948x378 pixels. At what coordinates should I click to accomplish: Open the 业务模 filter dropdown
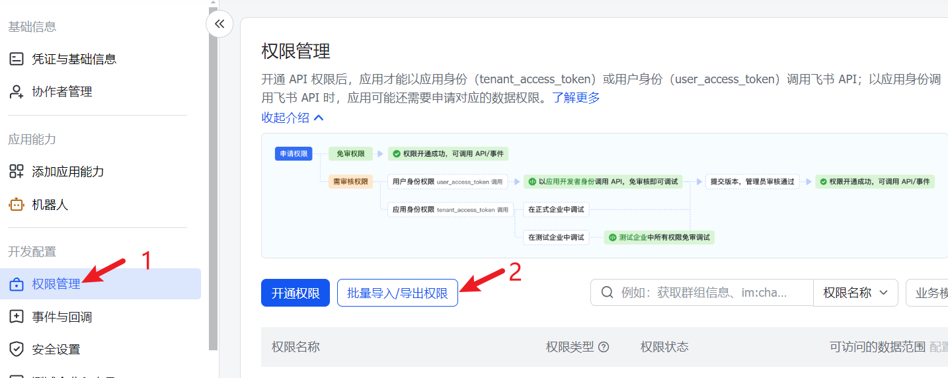tap(929, 293)
